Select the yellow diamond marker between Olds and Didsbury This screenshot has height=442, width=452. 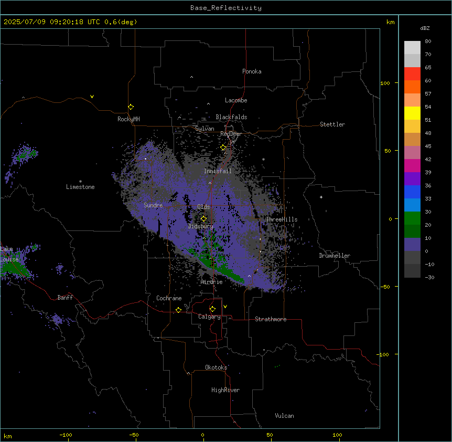pyautogui.click(x=203, y=219)
